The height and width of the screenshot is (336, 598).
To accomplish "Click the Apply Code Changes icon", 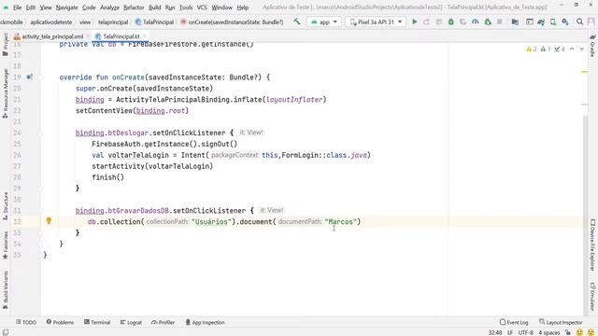I will tap(438, 22).
